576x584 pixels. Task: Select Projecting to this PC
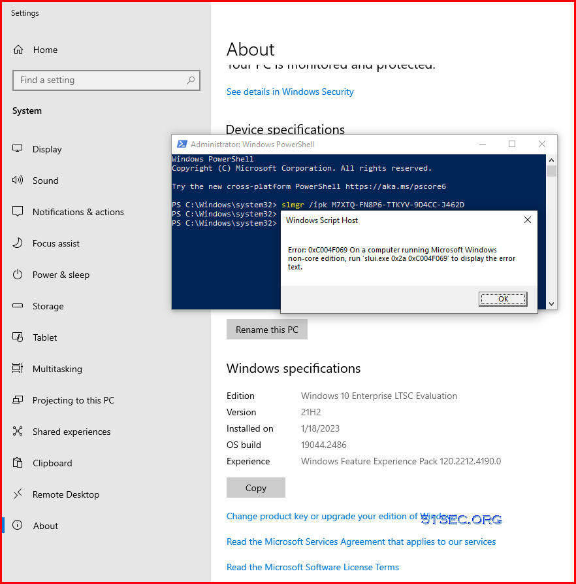[x=73, y=400]
